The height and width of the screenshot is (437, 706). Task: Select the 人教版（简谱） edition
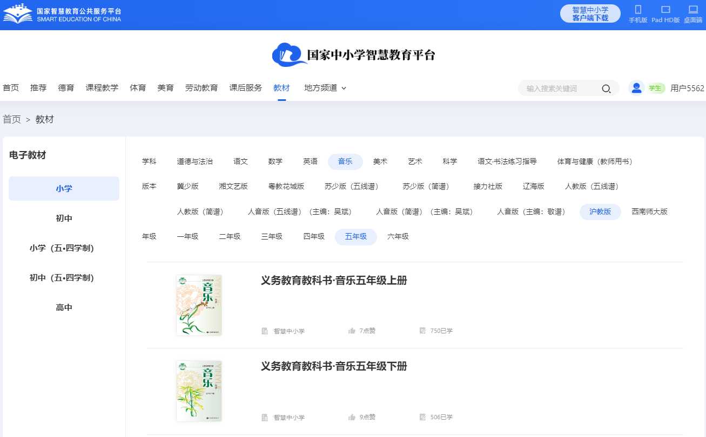[202, 211]
